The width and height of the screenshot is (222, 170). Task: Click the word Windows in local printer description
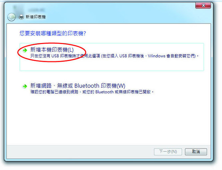pos(156,56)
